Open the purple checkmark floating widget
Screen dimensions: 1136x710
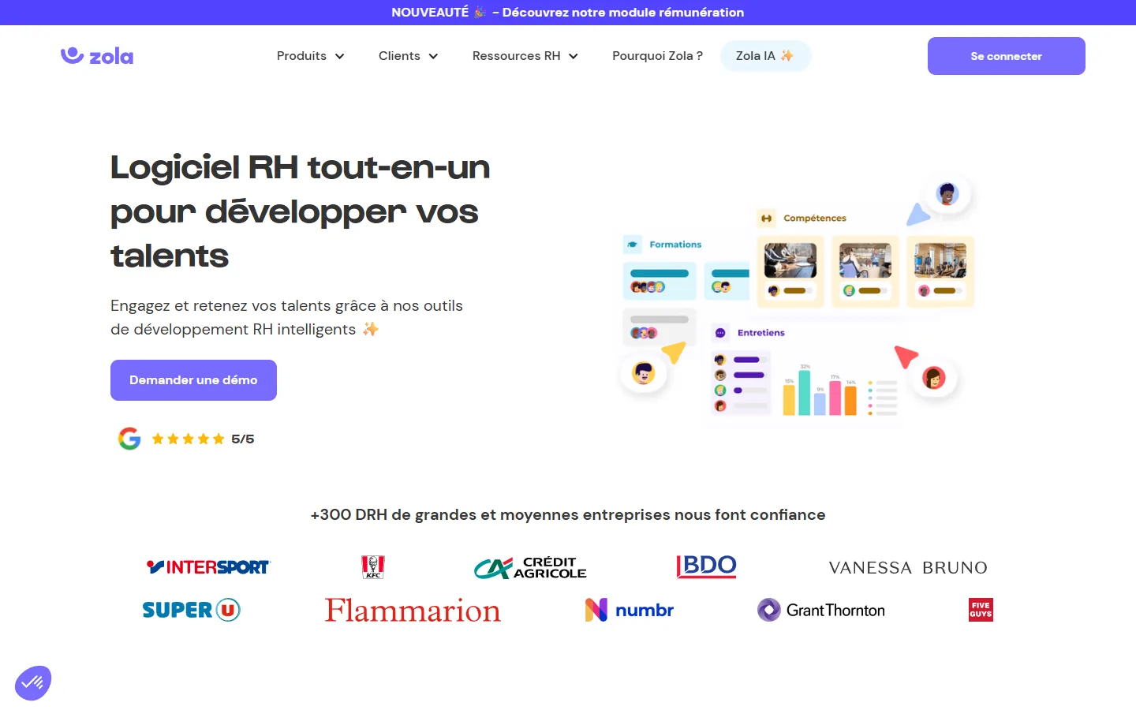click(x=33, y=682)
